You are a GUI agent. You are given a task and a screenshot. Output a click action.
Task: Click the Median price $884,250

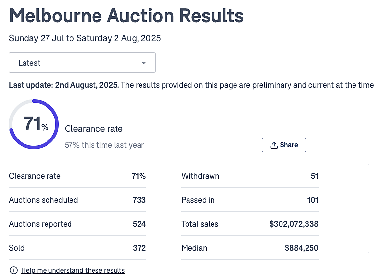click(302, 248)
